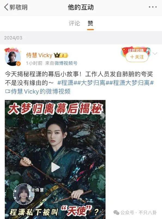Screen dimensions: 162x219
Task: Open 侍慧Vicky的微博视频 link
Action: click(x=41, y=91)
